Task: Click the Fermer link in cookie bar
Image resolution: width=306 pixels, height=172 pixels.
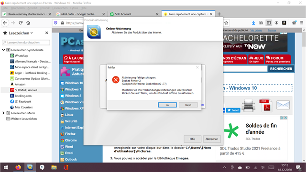Action: coord(272,30)
